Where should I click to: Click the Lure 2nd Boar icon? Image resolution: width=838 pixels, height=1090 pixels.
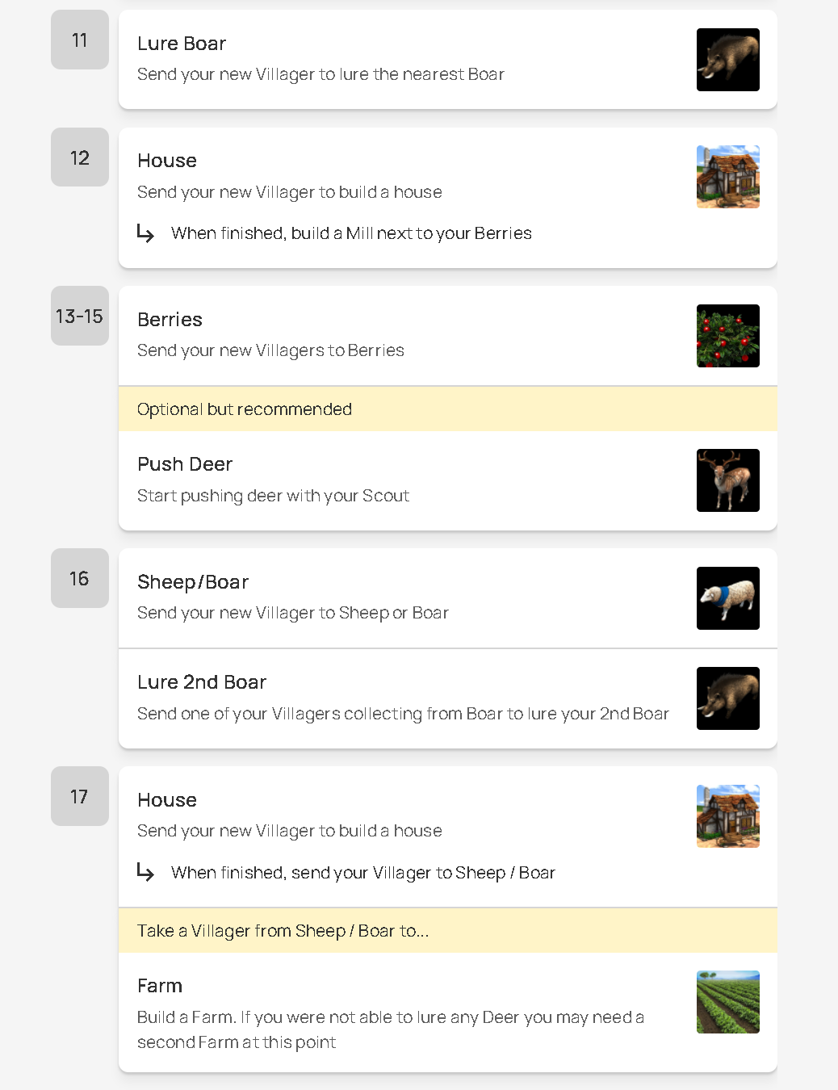(x=727, y=698)
